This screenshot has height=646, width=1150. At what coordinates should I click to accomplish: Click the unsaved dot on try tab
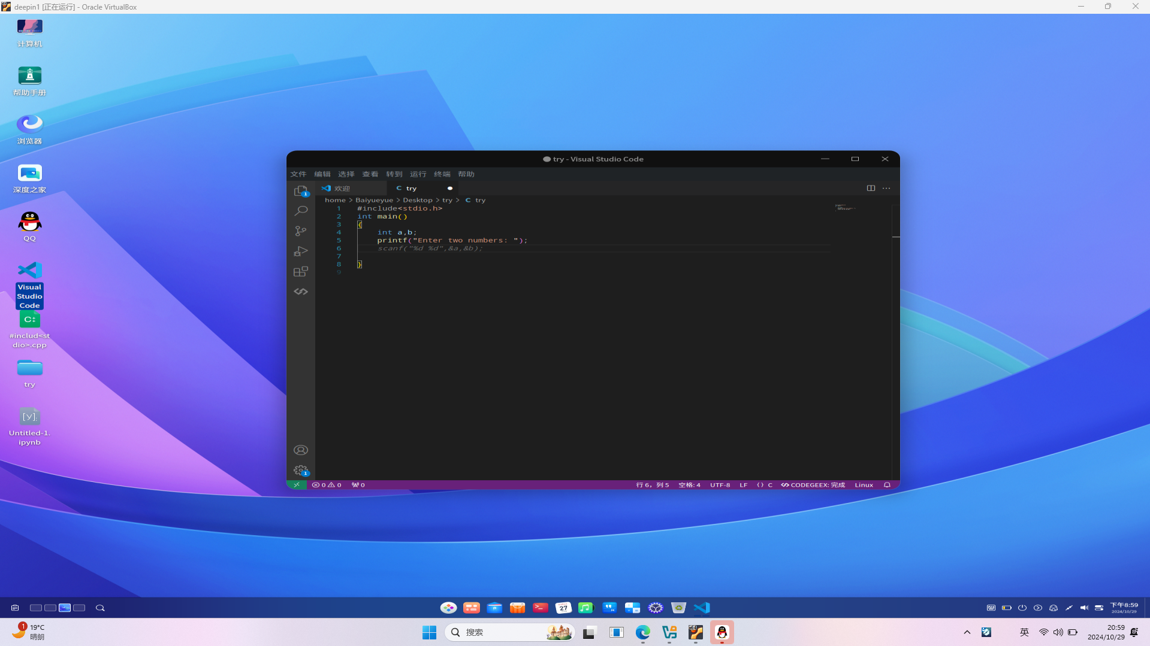tap(450, 188)
